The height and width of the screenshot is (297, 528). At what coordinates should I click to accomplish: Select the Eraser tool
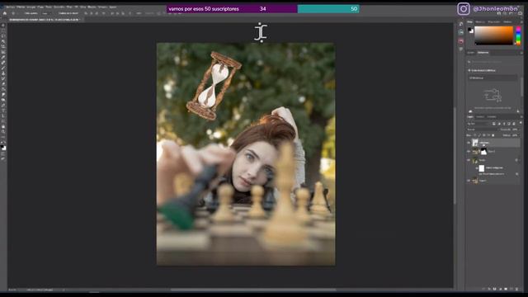pyautogui.click(x=3, y=84)
